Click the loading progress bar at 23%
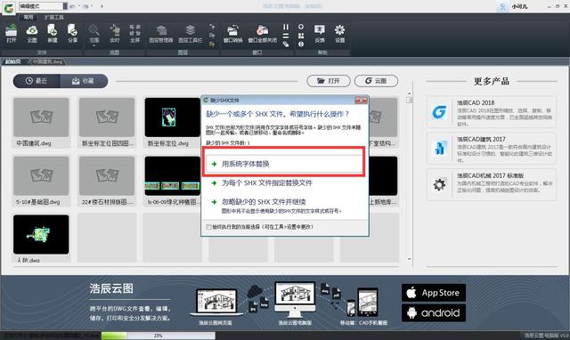 [159, 336]
